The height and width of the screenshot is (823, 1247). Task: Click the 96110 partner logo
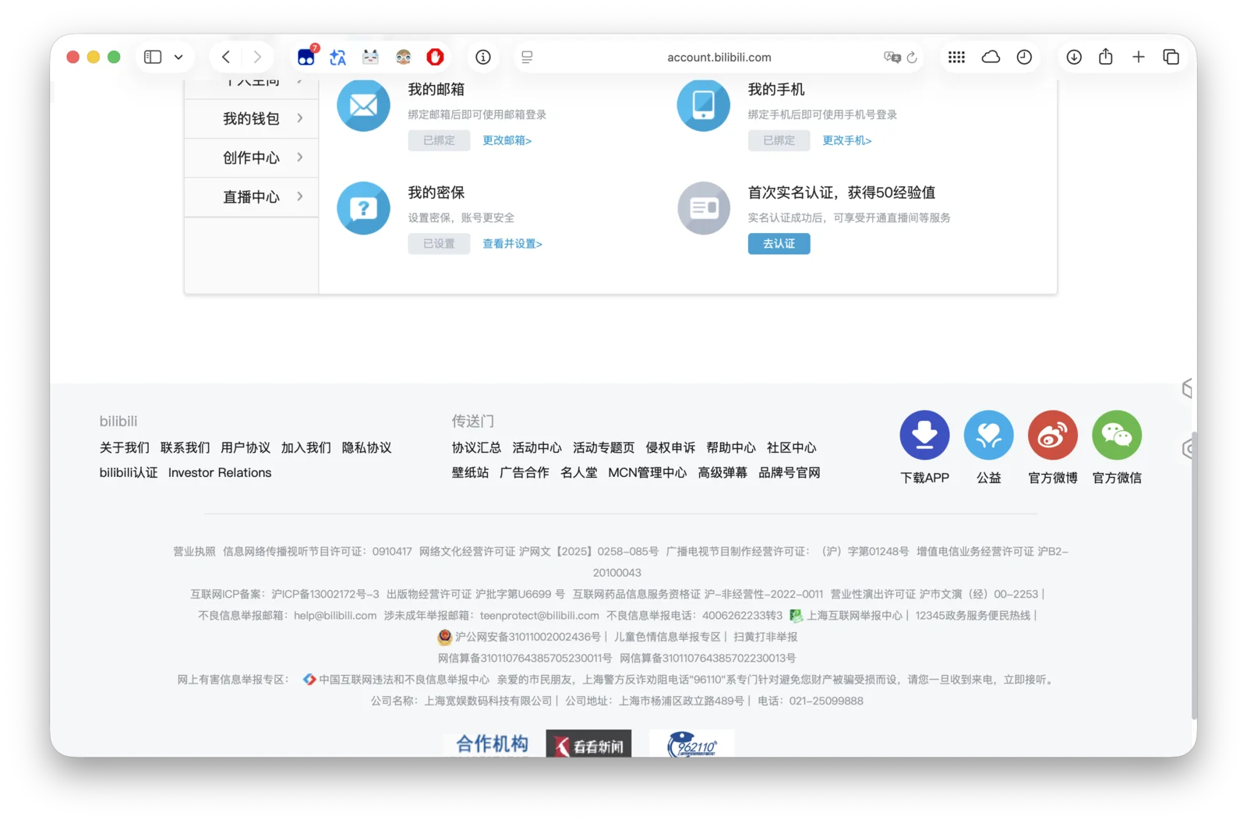(x=691, y=745)
